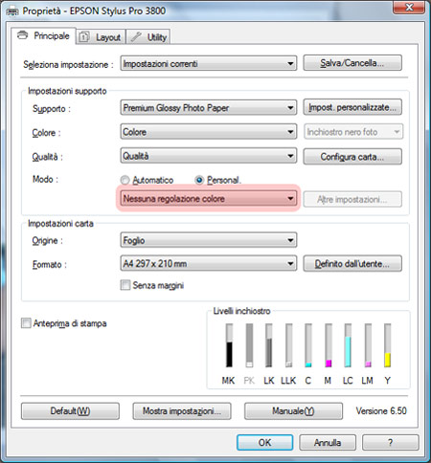Screen dimensions: 431x463
Task: Switch to the Utility tab
Action: pos(148,37)
